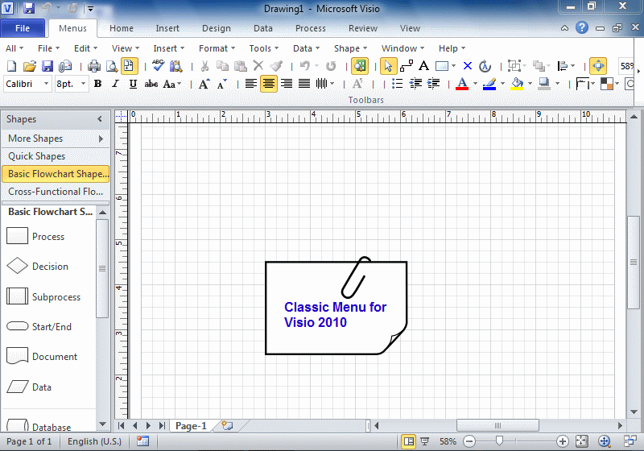The image size is (644, 451).
Task: Toggle center text alignment
Action: [269, 84]
